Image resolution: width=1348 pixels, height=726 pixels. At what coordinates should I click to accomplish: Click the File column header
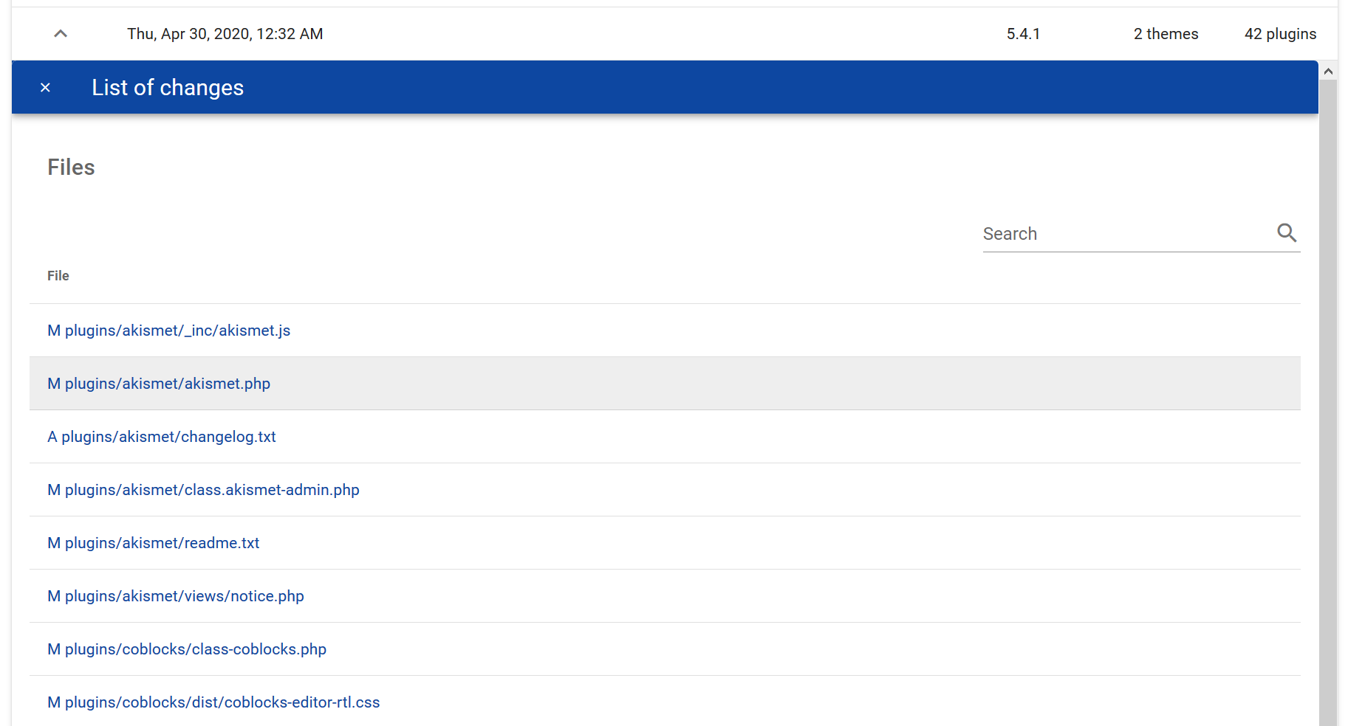coord(58,276)
